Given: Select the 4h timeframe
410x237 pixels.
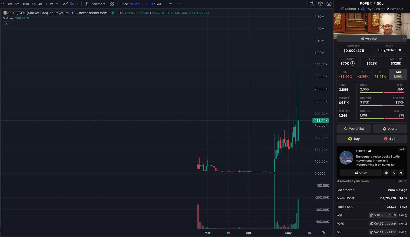Looking at the screenshot, I should [x=40, y=4].
